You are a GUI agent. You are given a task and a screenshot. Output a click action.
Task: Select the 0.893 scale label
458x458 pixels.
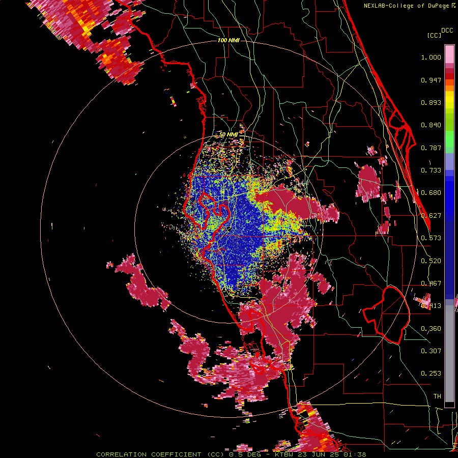point(431,102)
